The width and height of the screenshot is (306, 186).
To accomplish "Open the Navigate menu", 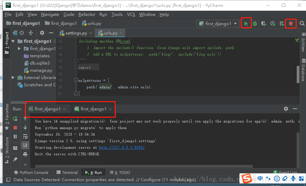I will click(x=50, y=14).
